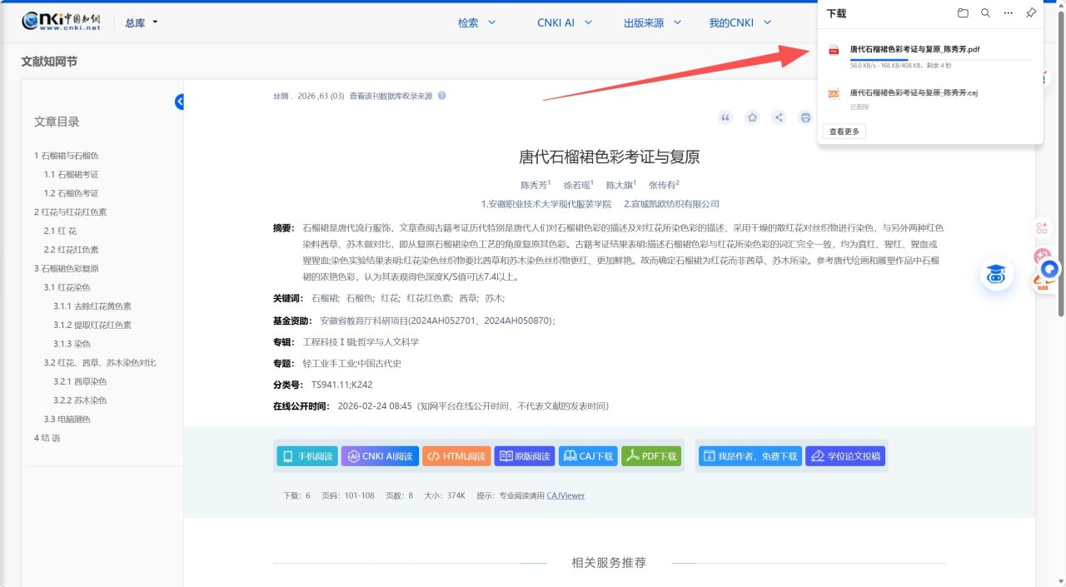Open the downloads folder icon
Screen dimensions: 1066x587
click(963, 13)
